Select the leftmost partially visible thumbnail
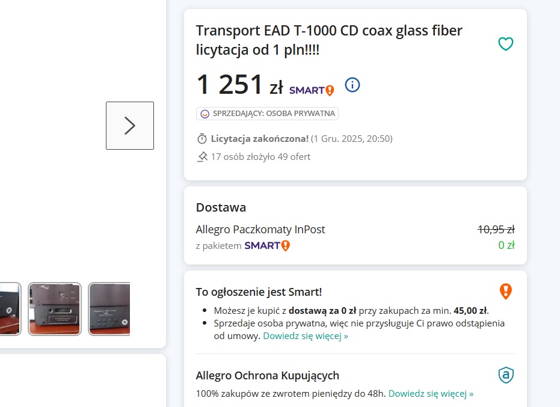Screen dimensions: 560x407 (x=9, y=308)
